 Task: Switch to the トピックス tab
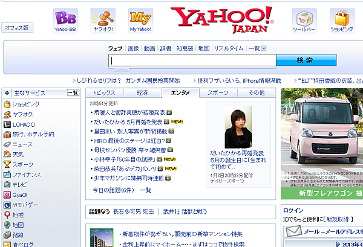pyautogui.click(x=105, y=93)
